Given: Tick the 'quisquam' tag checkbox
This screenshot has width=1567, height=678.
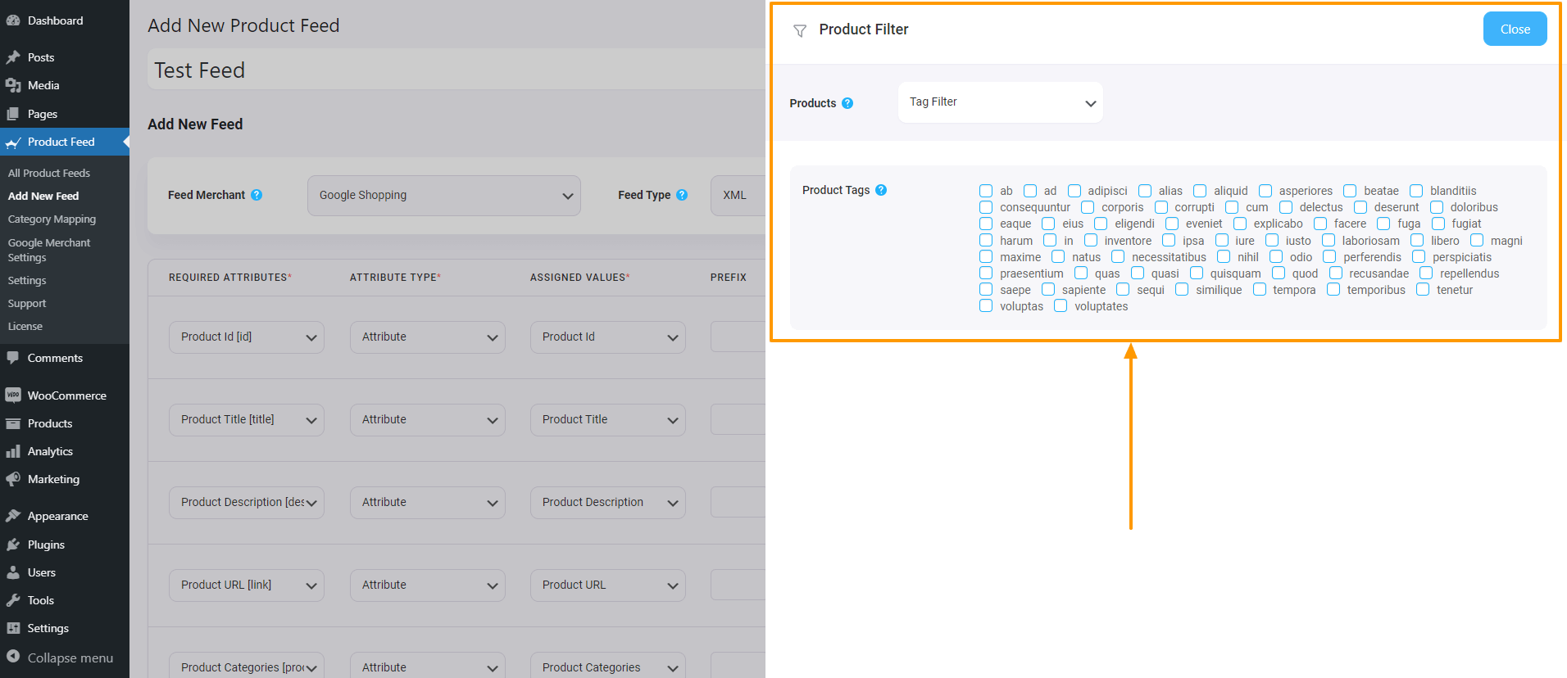Looking at the screenshot, I should [1197, 273].
